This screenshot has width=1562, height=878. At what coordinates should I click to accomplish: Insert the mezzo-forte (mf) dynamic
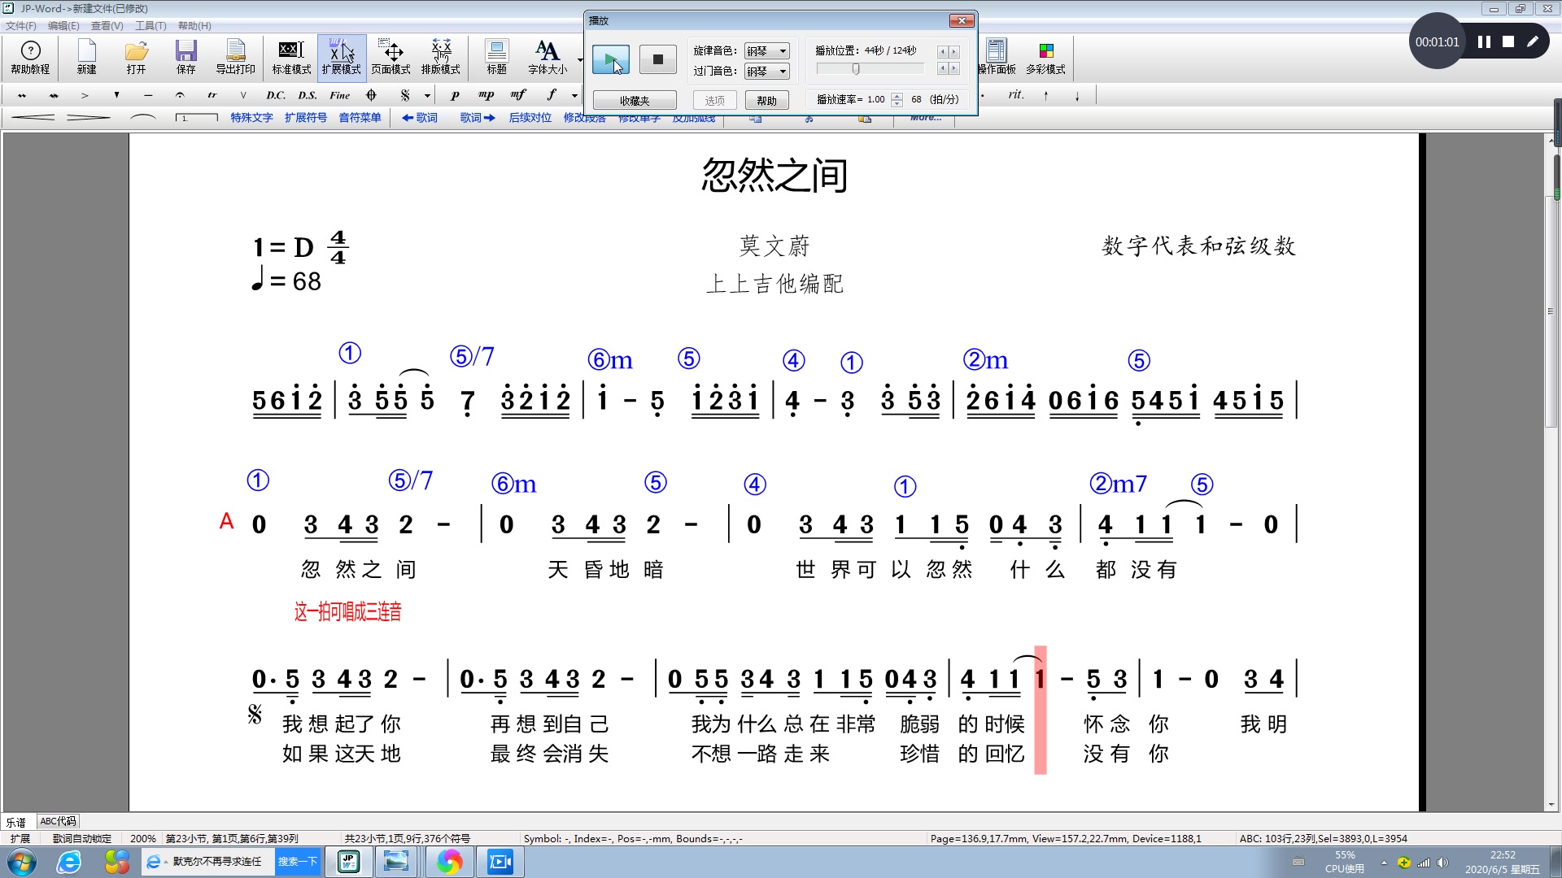[x=518, y=95]
